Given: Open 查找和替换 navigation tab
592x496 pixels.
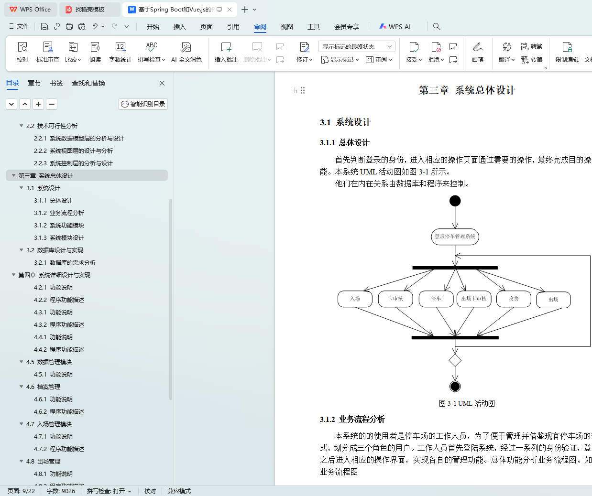Looking at the screenshot, I should [88, 83].
